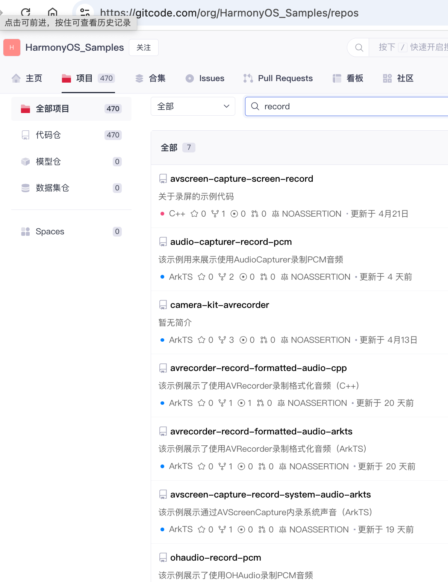Click the record search filter field

coord(347,106)
